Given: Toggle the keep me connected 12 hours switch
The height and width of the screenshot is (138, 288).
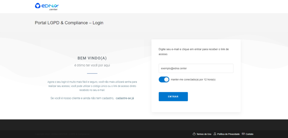Looking at the screenshot, I should 164,79.
